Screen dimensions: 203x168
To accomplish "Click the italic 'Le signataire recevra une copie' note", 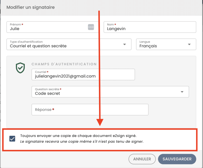I will tap(82, 142).
